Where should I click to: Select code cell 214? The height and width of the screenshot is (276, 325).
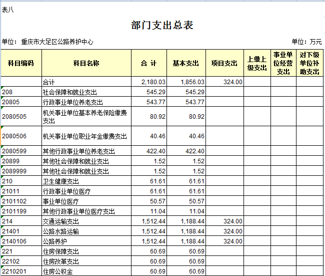[x=21, y=221]
